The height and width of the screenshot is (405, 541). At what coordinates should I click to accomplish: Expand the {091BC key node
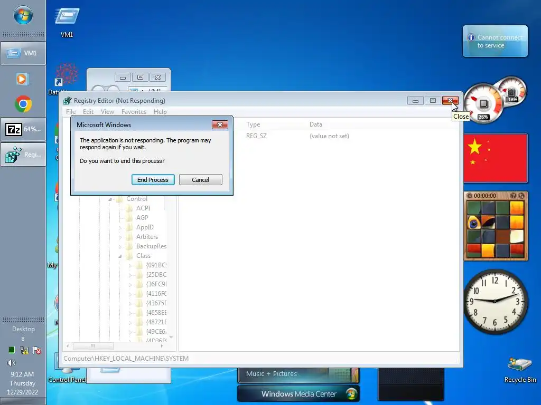[x=130, y=266]
